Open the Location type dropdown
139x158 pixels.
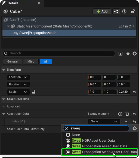coord(18,77)
